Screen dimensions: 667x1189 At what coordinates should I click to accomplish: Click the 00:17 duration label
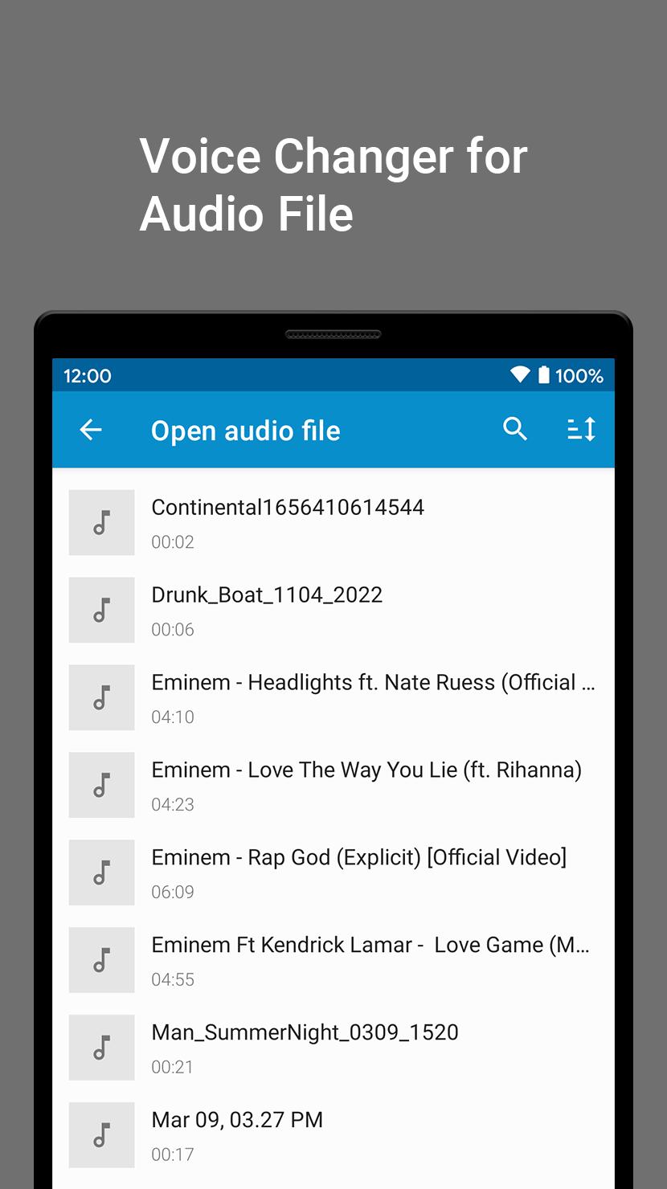(x=173, y=1155)
